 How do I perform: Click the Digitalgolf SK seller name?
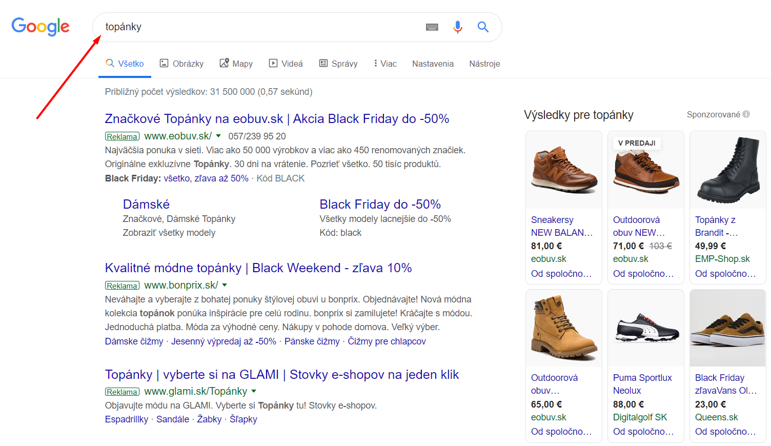click(640, 417)
